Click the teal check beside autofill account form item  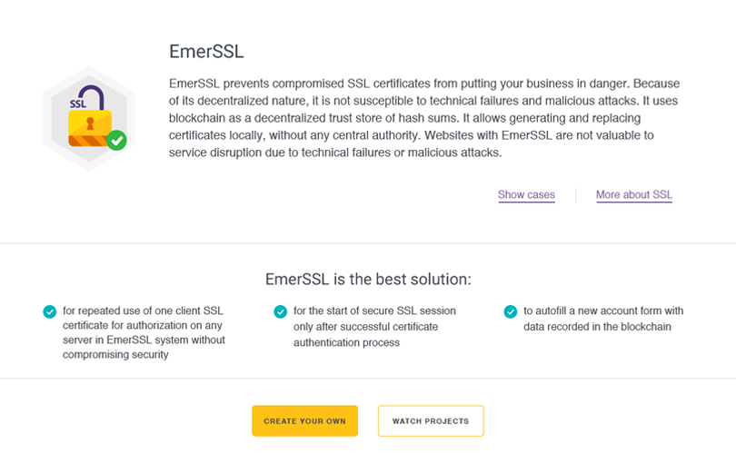click(x=511, y=311)
